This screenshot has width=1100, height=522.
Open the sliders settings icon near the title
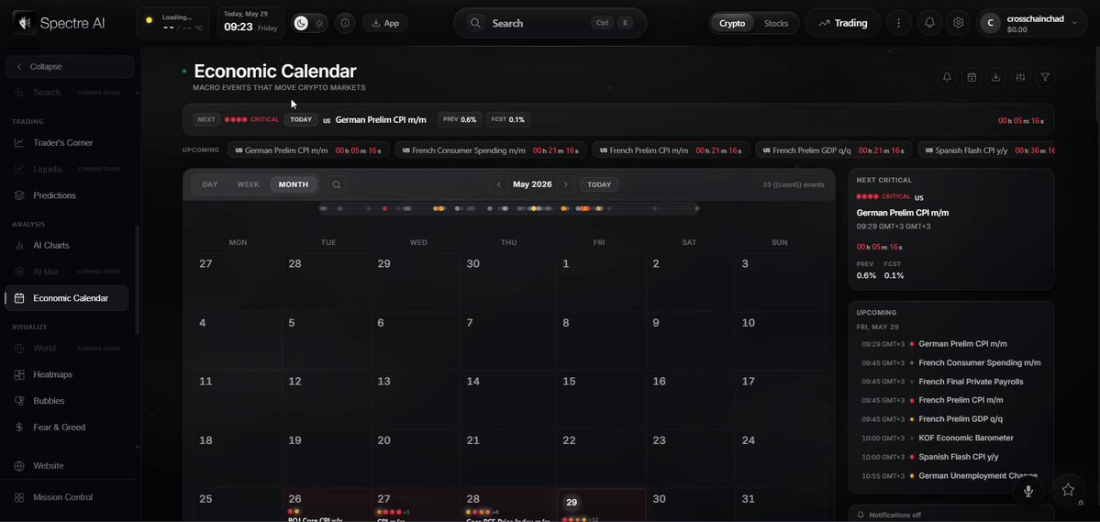1020,77
